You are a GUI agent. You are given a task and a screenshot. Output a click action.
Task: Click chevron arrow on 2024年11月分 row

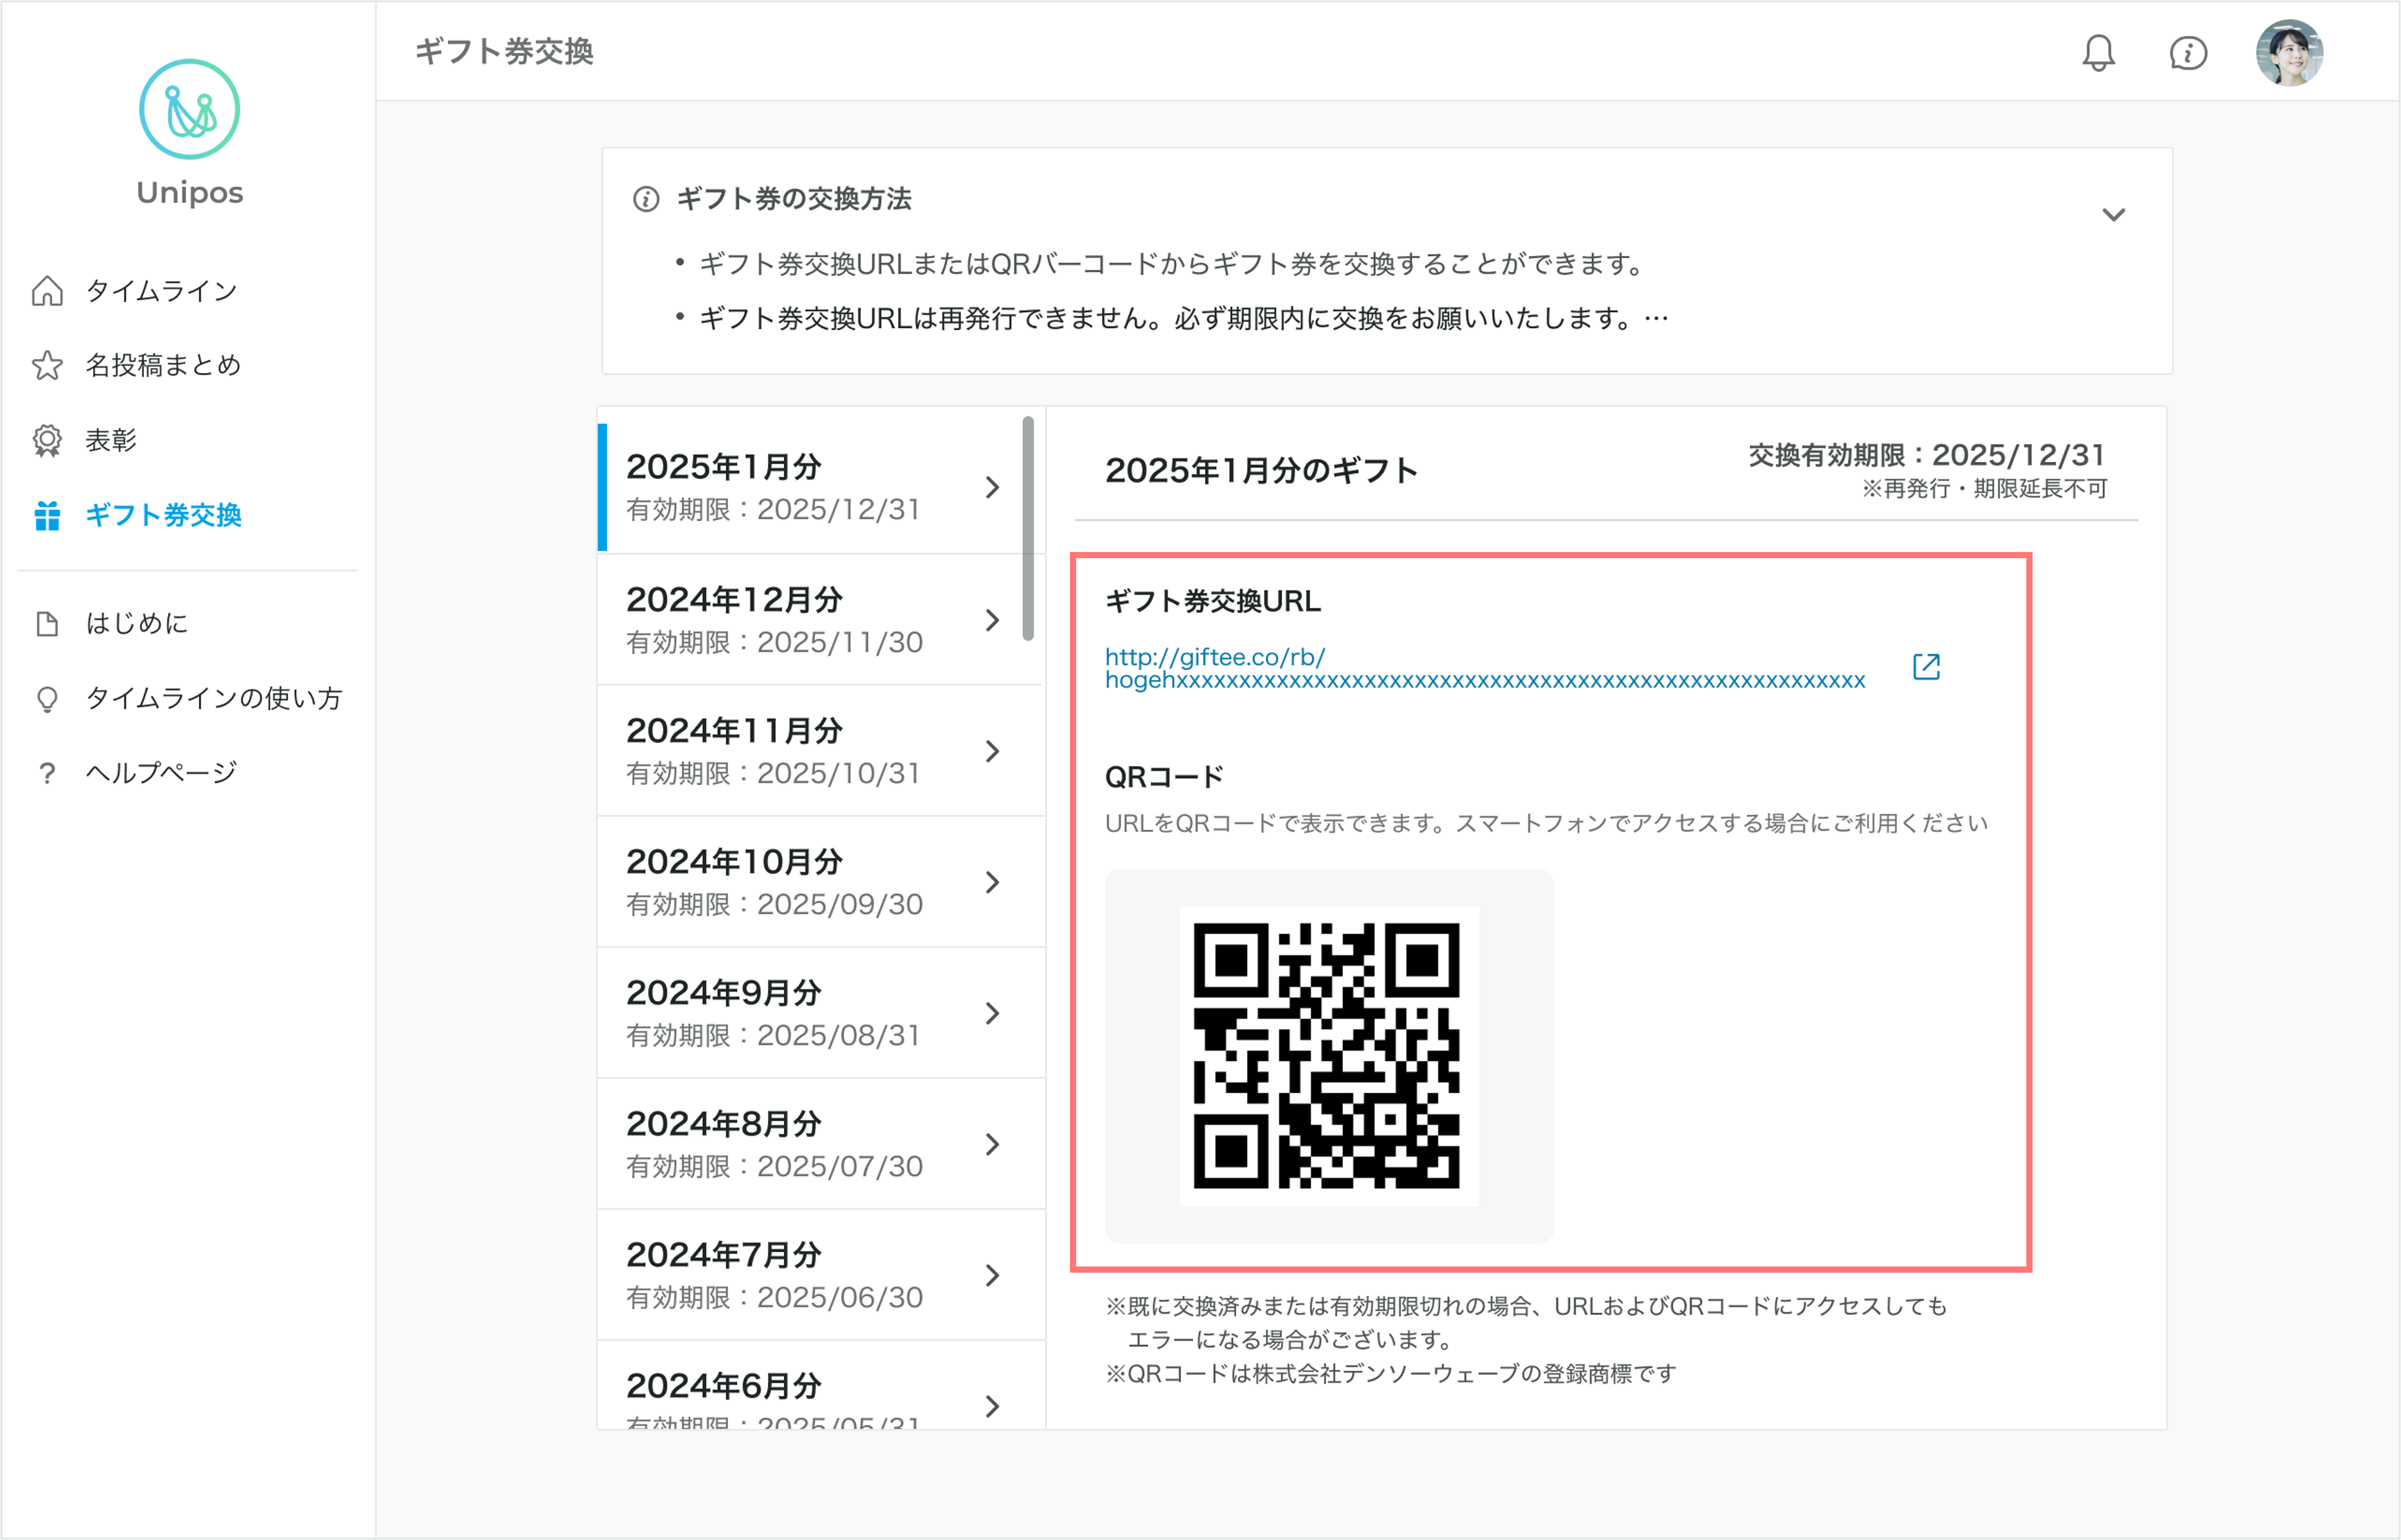[992, 751]
